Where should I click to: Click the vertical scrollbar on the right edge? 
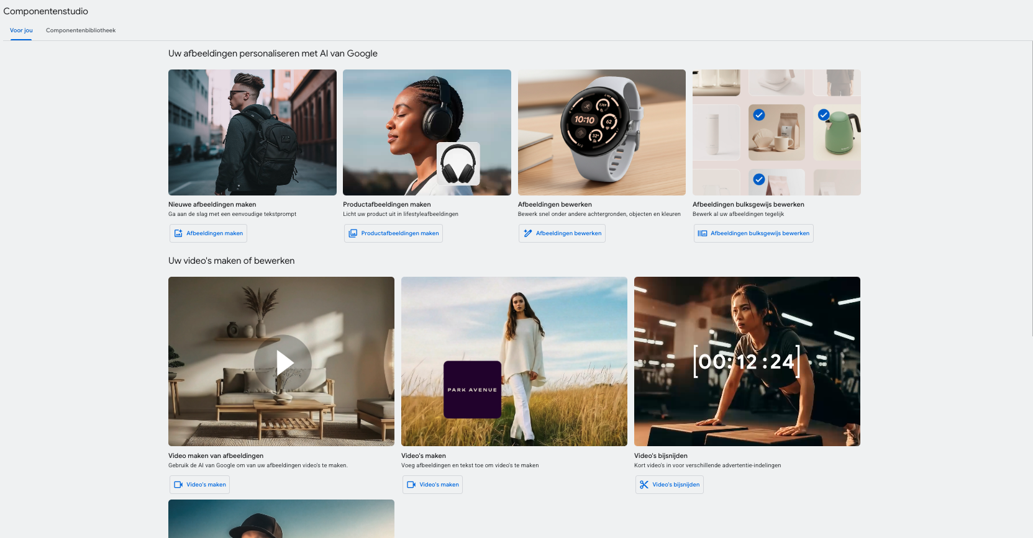tap(1031, 186)
